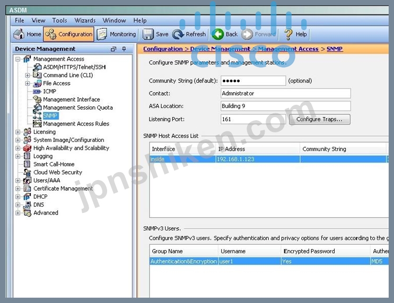Click the High Availability and Scalability icon
394x303 pixels.
click(x=27, y=148)
